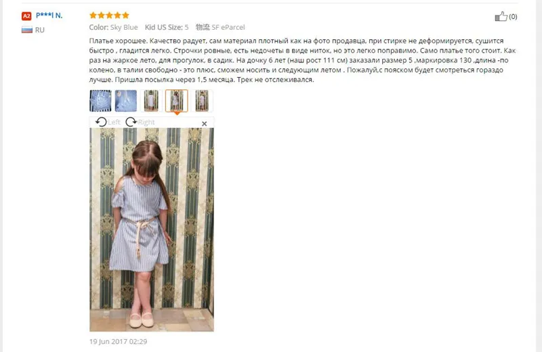This screenshot has height=352, width=542.
Task: Click the five-star rating display
Action: coord(109,15)
